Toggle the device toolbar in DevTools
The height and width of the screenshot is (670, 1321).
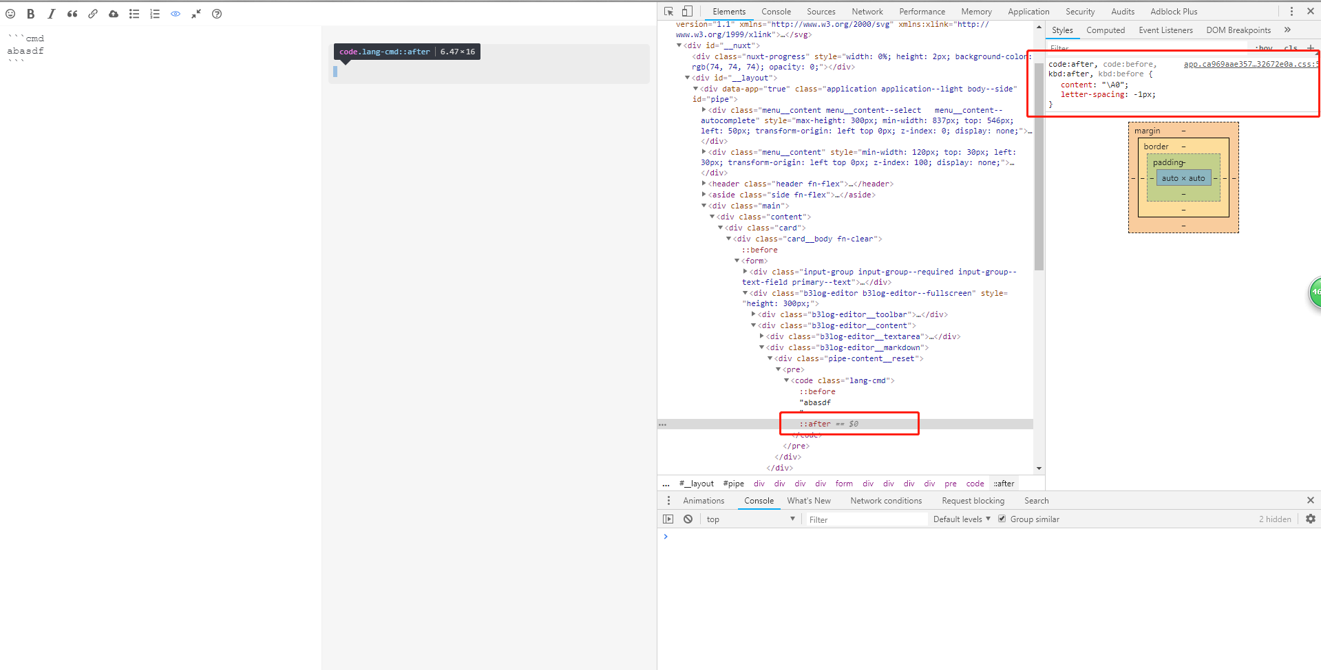[x=687, y=12]
